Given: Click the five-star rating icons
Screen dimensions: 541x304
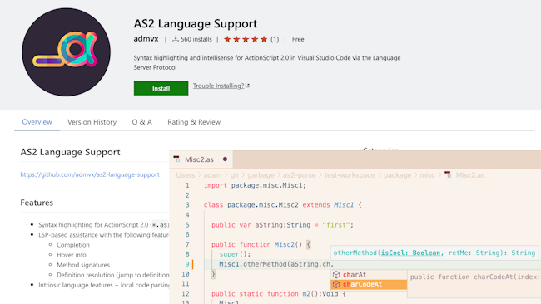Looking at the screenshot, I should pyautogui.click(x=246, y=39).
